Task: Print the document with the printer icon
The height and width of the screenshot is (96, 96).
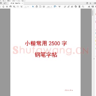Action: 11,7
